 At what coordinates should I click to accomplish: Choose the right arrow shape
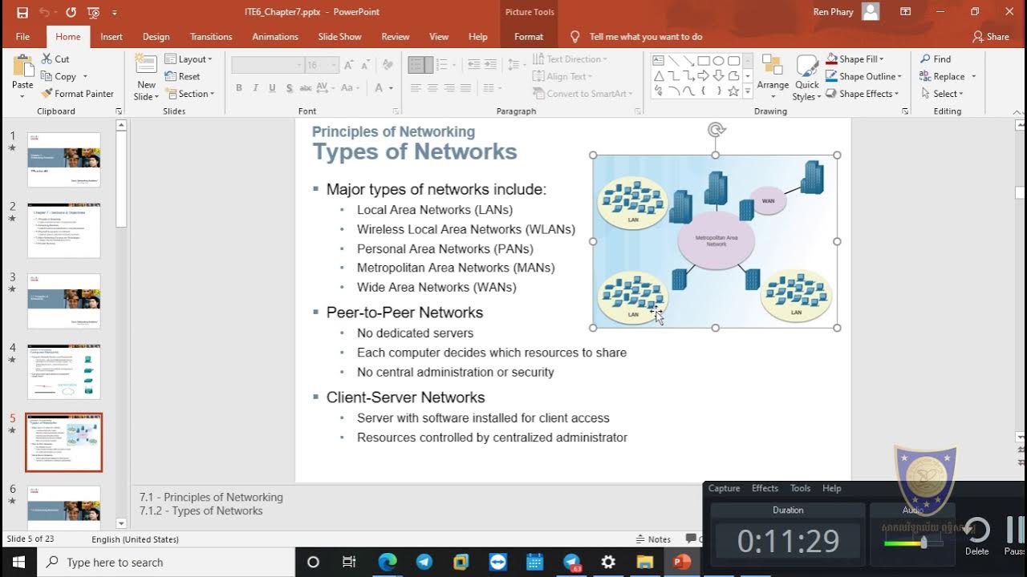703,75
